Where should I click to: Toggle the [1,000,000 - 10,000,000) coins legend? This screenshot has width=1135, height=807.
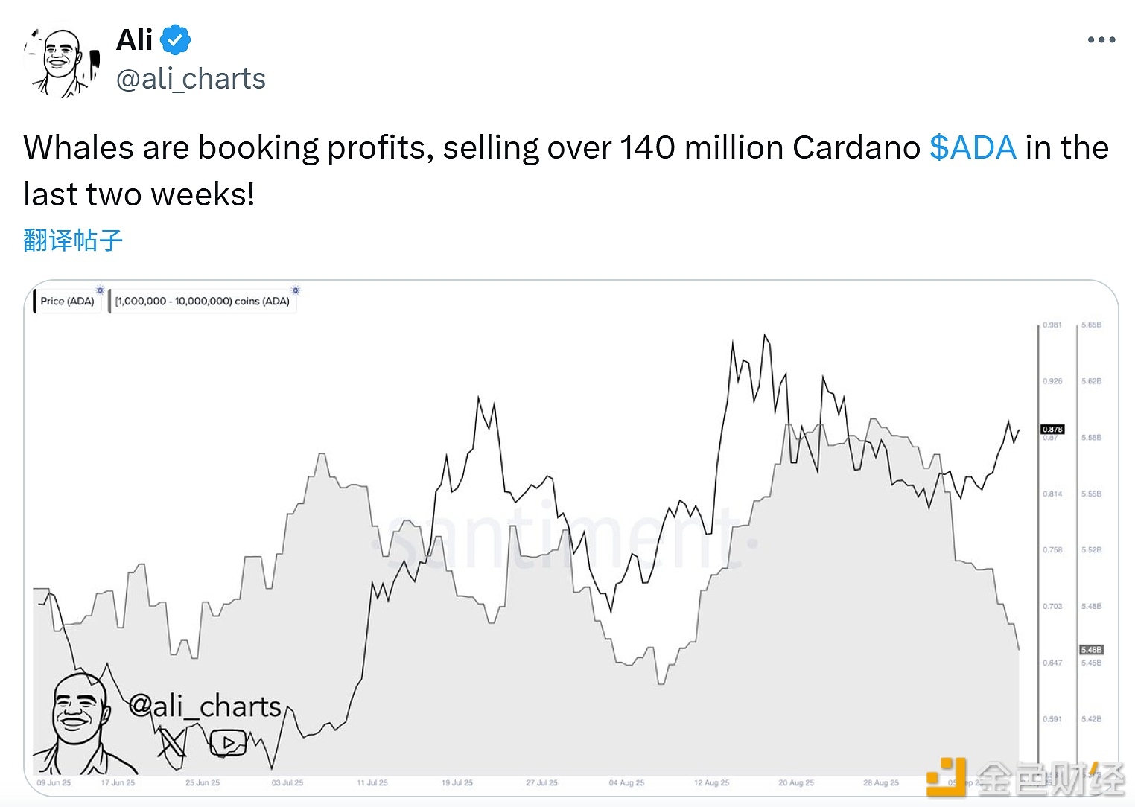[x=203, y=302]
